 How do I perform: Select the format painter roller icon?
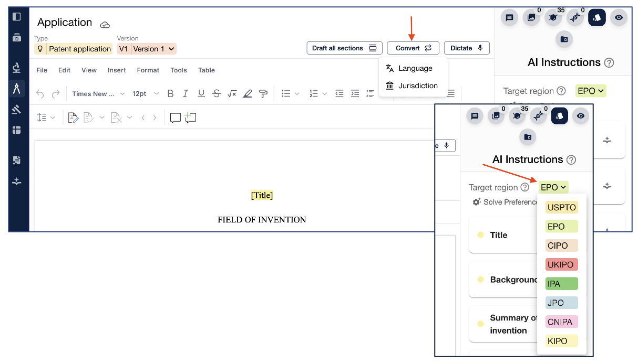(x=263, y=93)
